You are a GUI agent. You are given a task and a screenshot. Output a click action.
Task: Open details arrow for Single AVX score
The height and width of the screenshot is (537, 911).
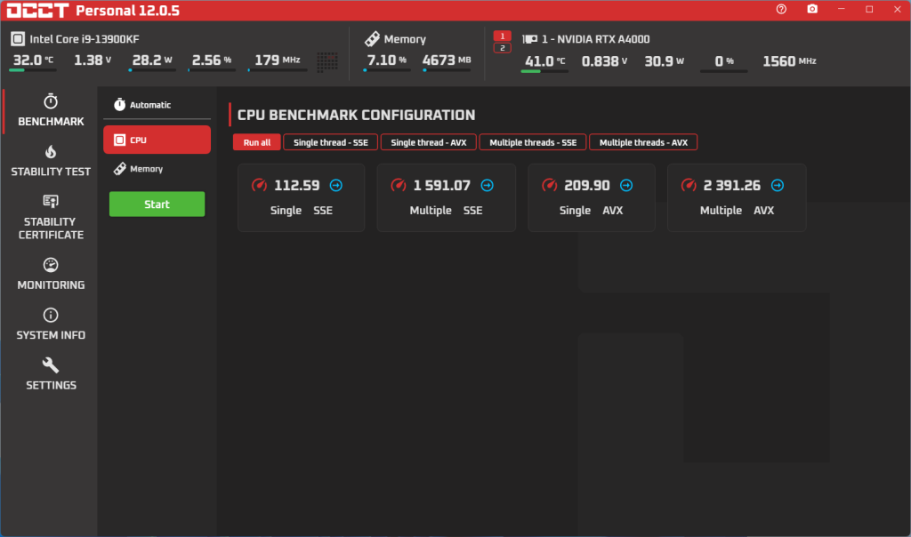coord(625,185)
